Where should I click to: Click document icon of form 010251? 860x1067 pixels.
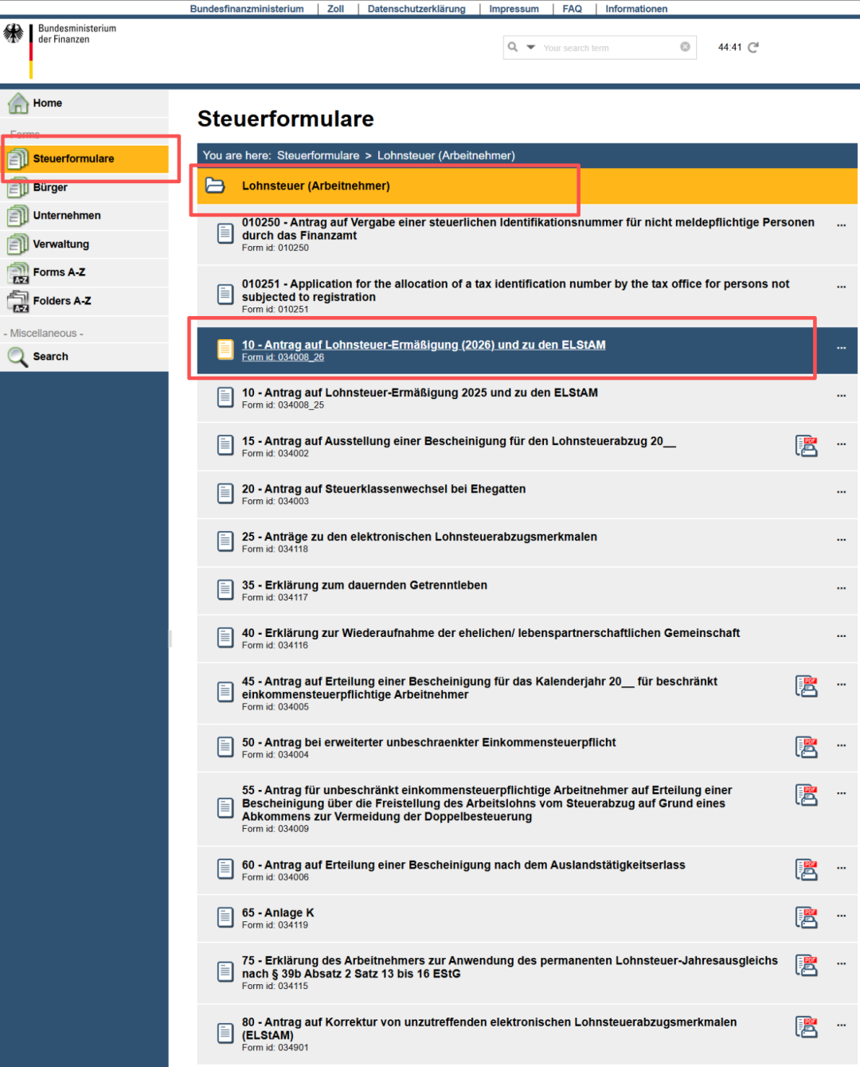point(225,295)
